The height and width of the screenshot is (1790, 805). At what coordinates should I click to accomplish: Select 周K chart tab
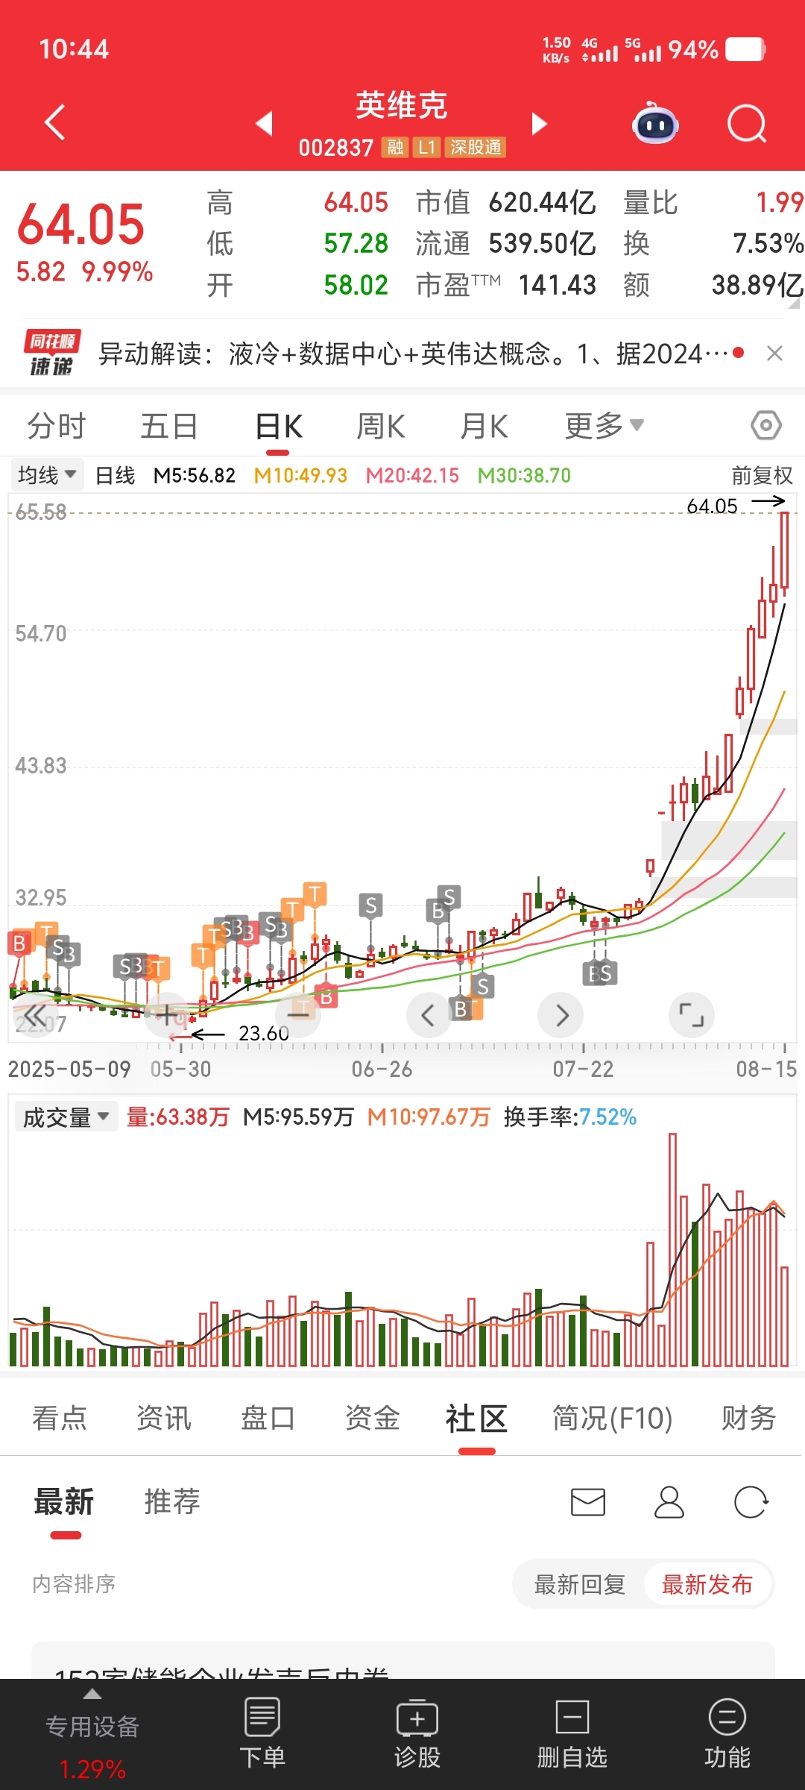[381, 426]
